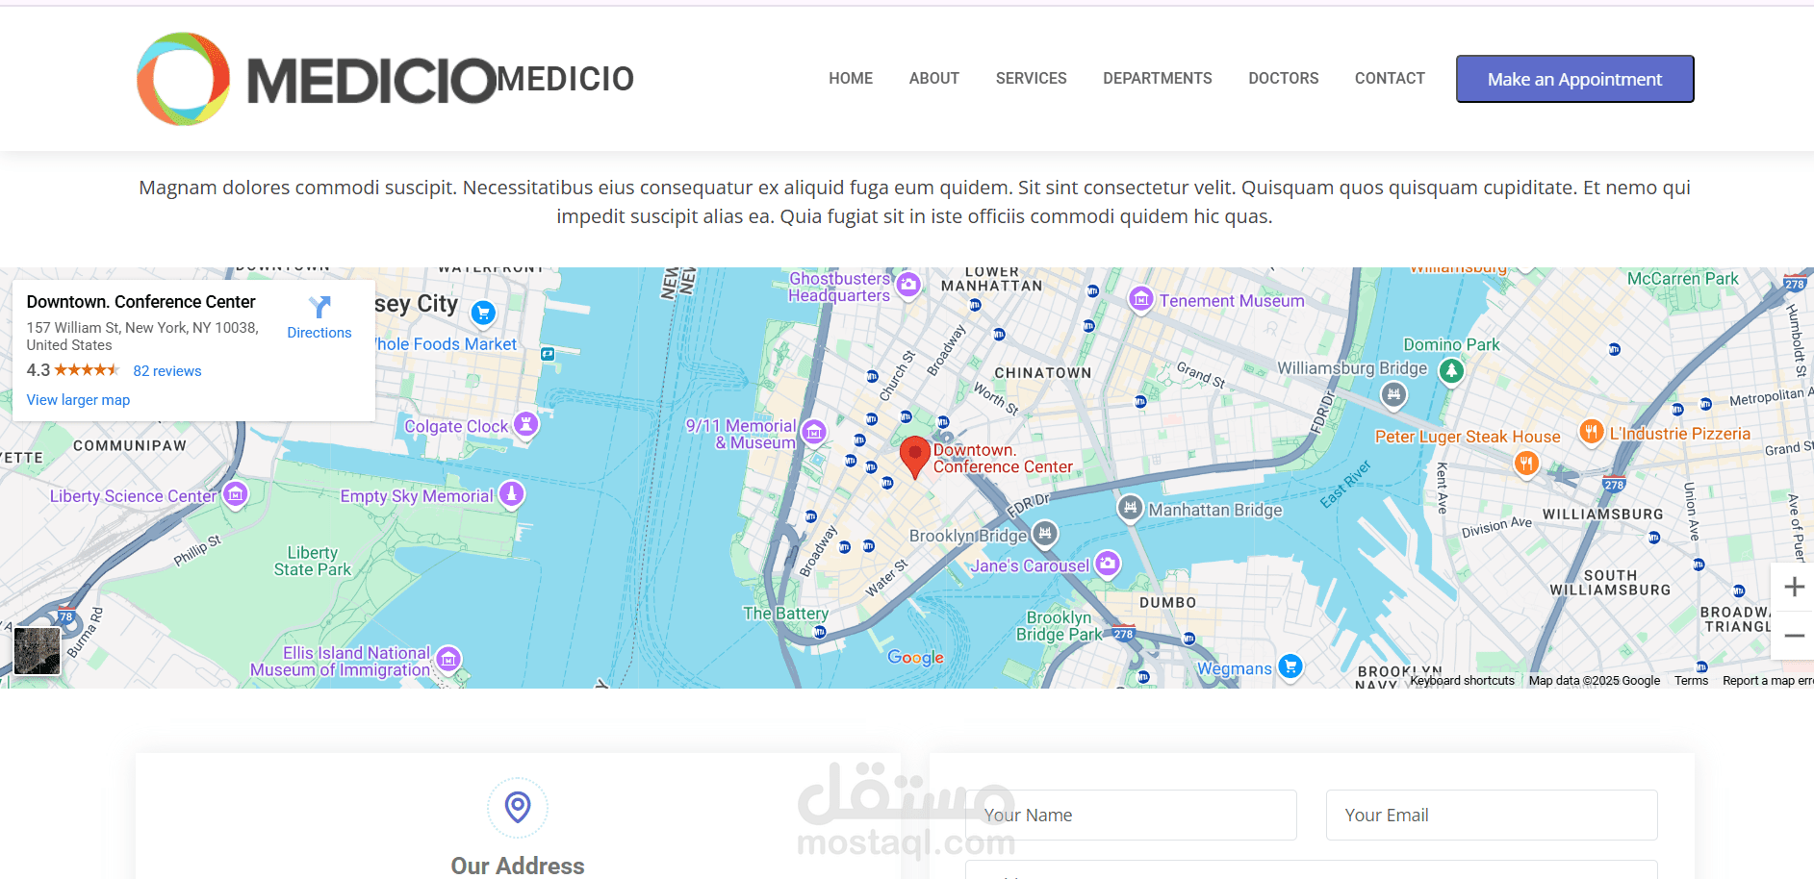Click the Liberty State Park label

313,561
